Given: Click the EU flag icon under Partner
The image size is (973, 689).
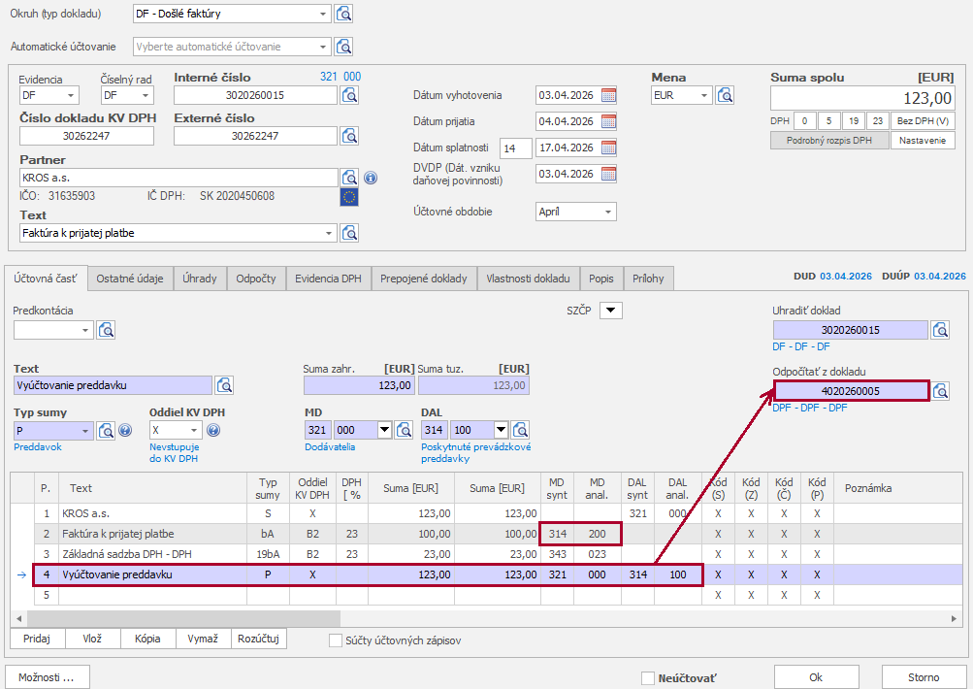Looking at the screenshot, I should click(349, 197).
